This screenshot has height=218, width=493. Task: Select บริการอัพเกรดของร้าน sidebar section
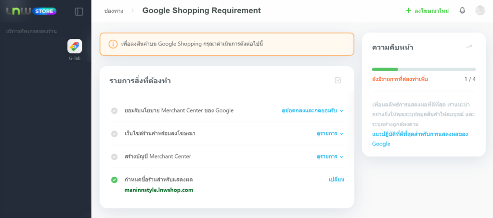32,31
